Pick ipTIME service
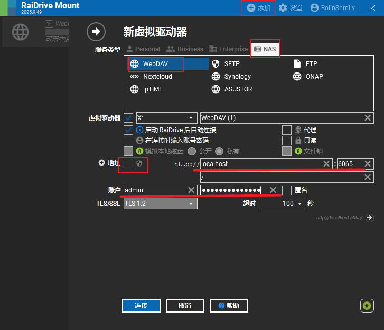384x330 pixels. pos(146,89)
